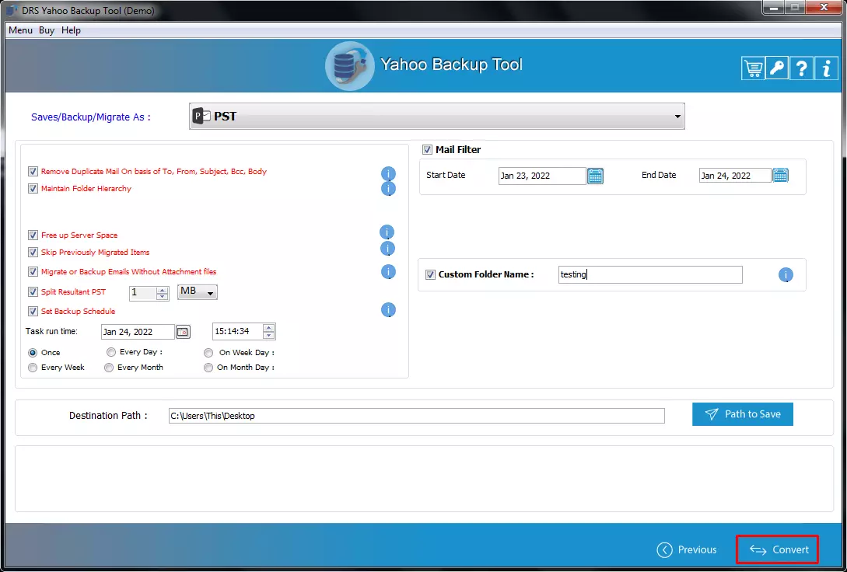Click the split size number field

tap(143, 293)
